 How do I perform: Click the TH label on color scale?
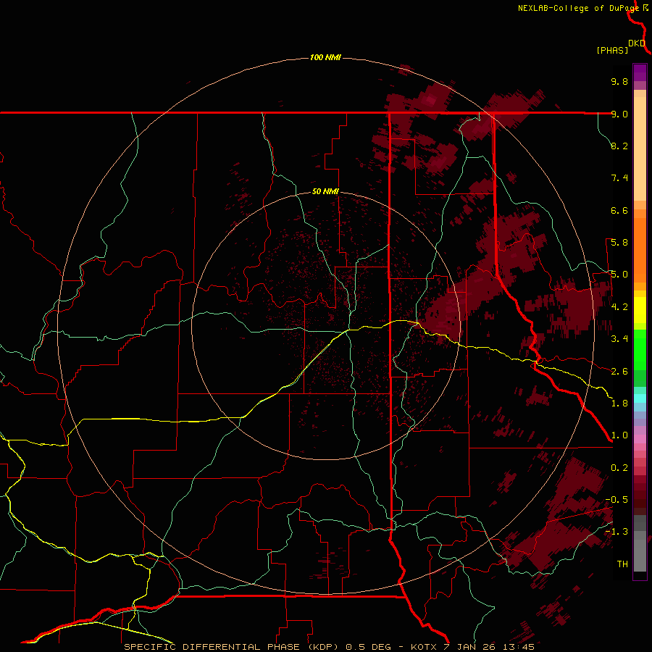tap(622, 564)
